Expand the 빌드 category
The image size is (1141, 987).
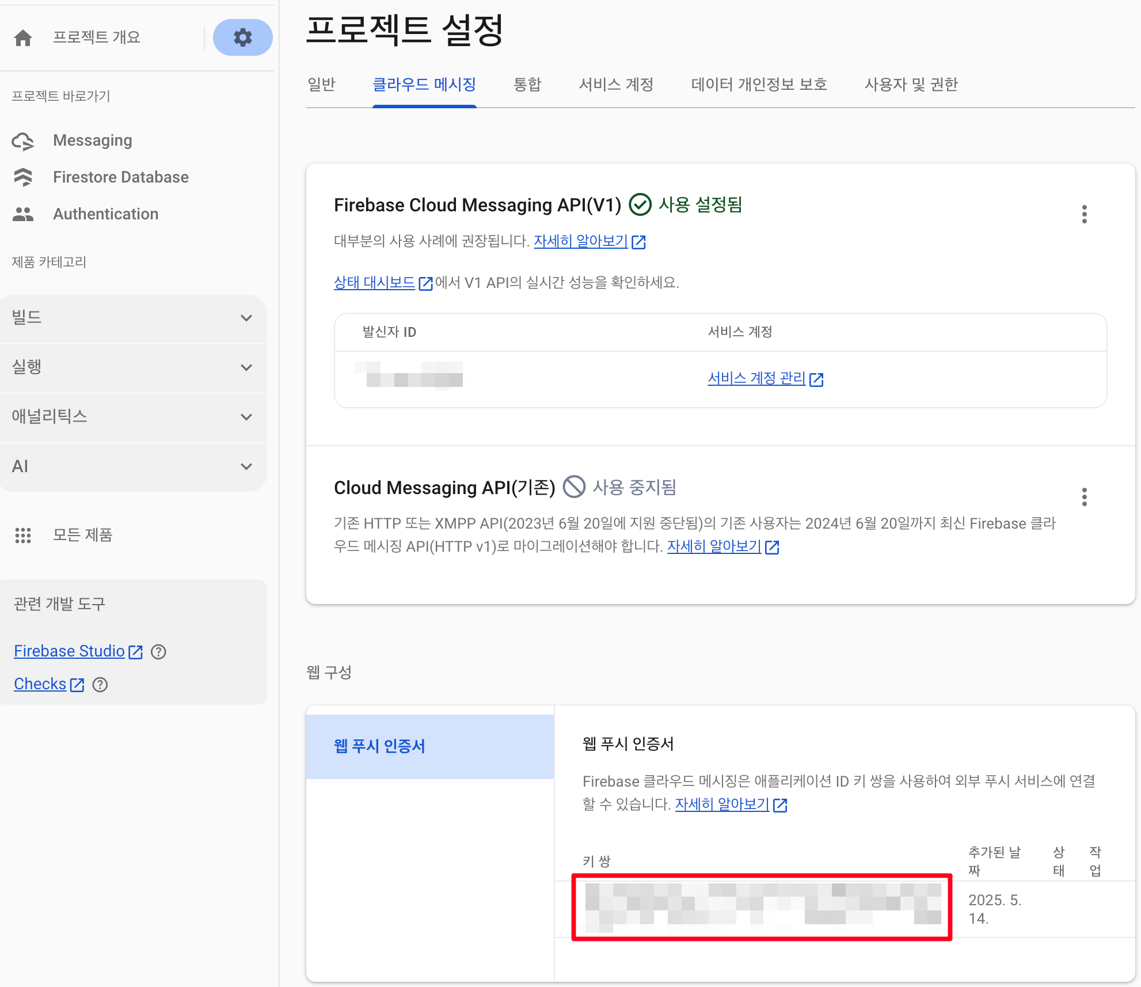[246, 318]
